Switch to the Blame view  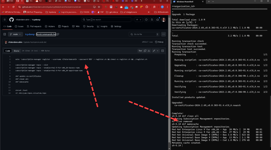(x=16, y=51)
